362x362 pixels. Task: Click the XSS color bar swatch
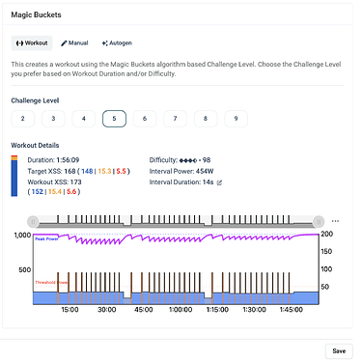(x=14, y=176)
